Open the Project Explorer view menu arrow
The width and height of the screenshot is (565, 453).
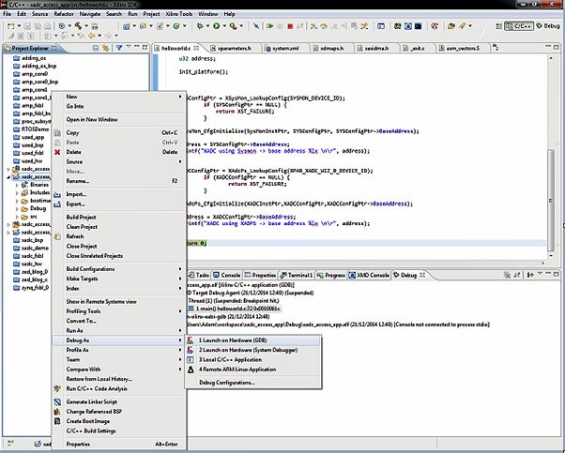[x=129, y=47]
